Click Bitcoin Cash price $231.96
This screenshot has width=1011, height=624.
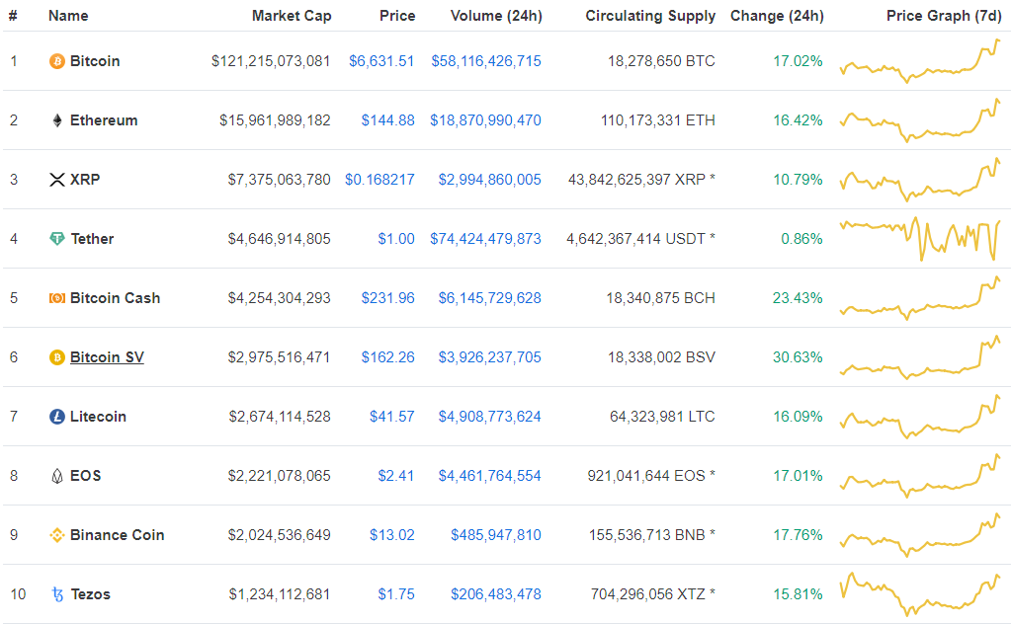coord(388,298)
